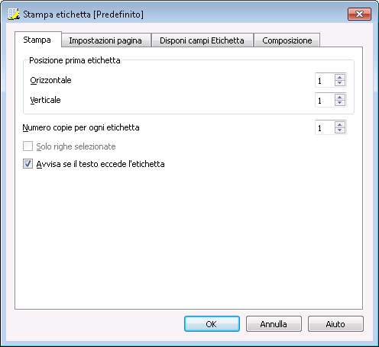The image size is (379, 347).
Task: Go to the Composizione tab
Action: (x=287, y=40)
